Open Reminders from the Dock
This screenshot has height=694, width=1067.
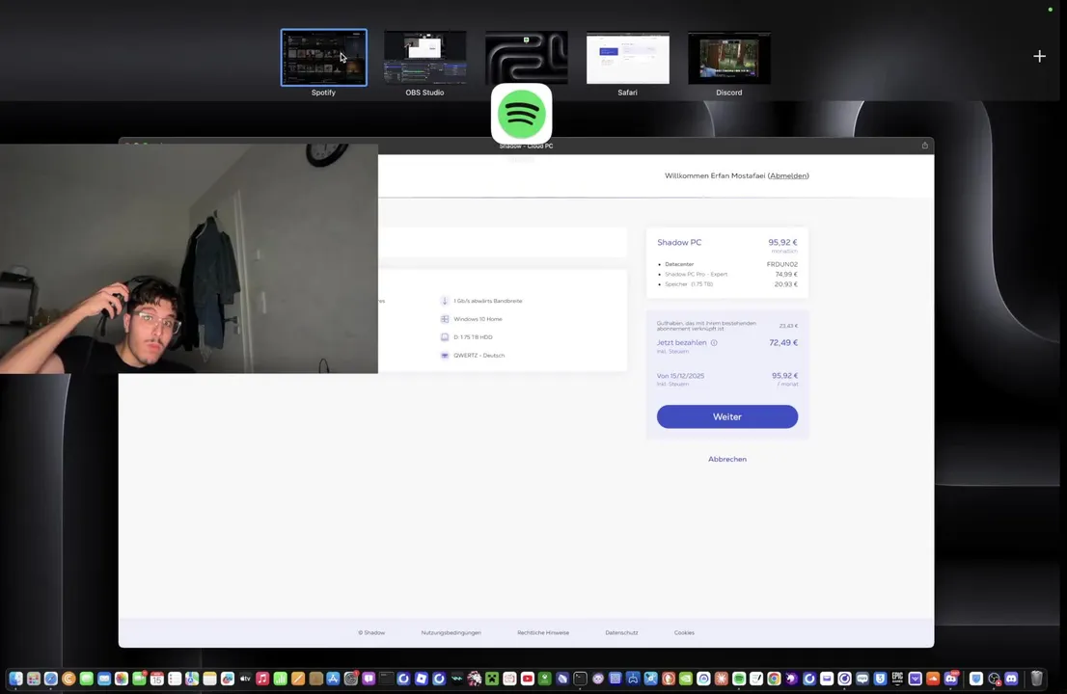click(175, 679)
